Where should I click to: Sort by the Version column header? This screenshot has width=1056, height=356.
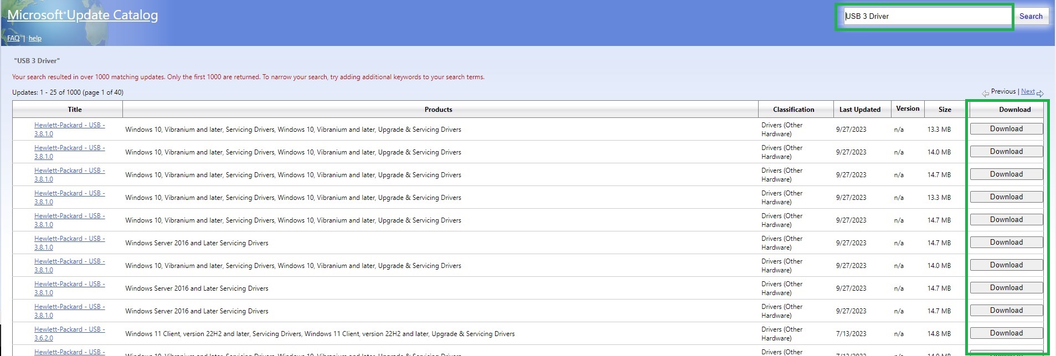pyautogui.click(x=907, y=109)
